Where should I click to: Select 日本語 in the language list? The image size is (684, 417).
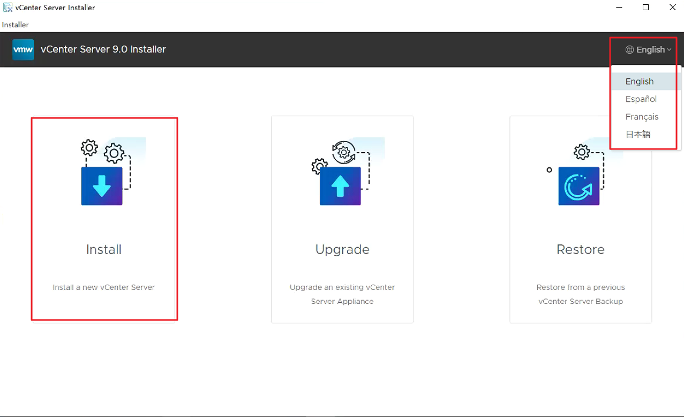point(645,135)
